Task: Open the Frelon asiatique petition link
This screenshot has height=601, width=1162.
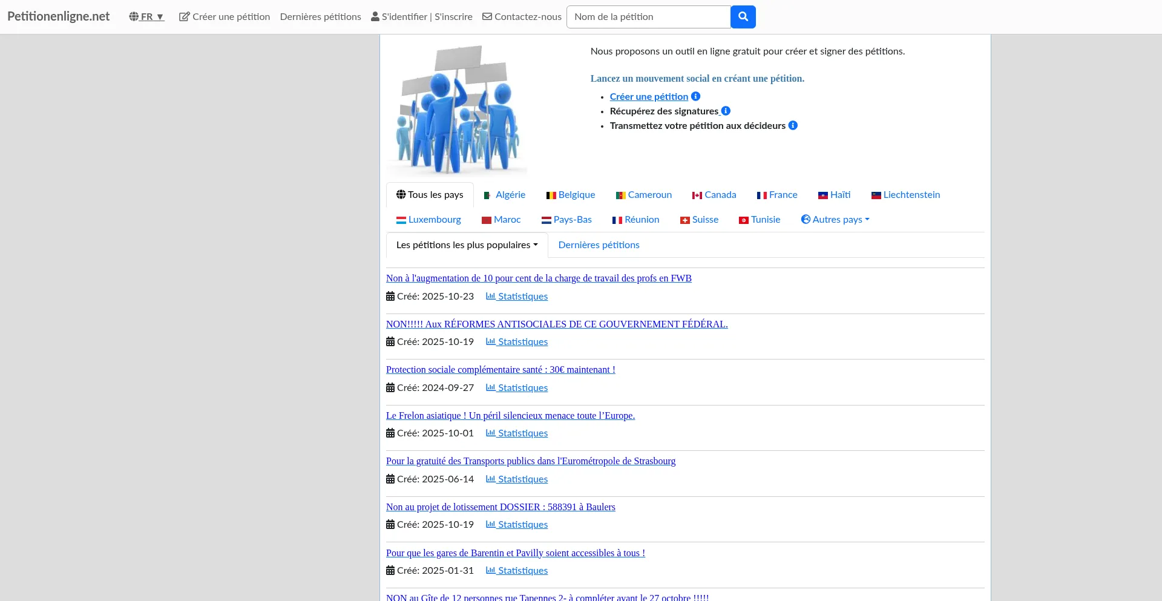Action: (x=510, y=416)
